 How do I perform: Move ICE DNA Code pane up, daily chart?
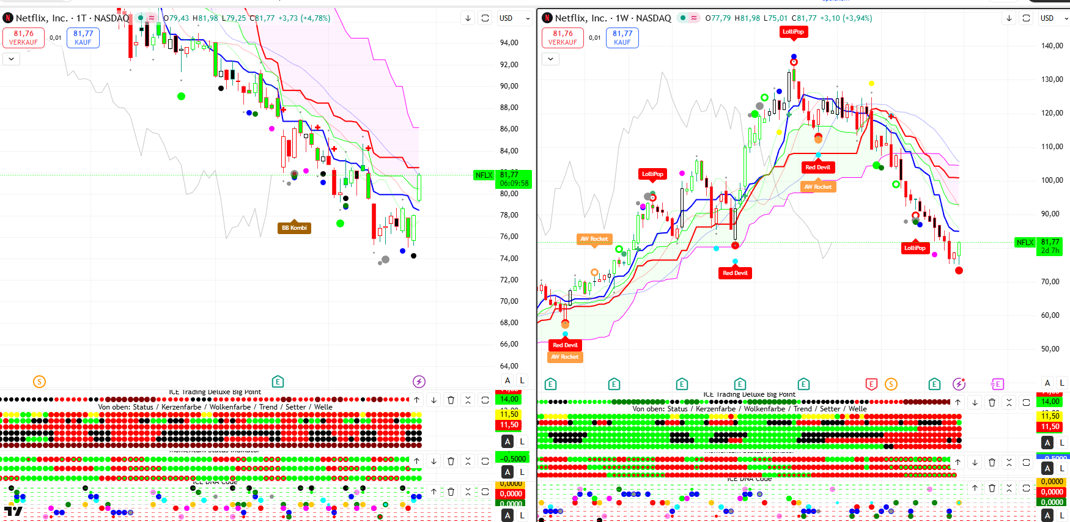tap(434, 491)
